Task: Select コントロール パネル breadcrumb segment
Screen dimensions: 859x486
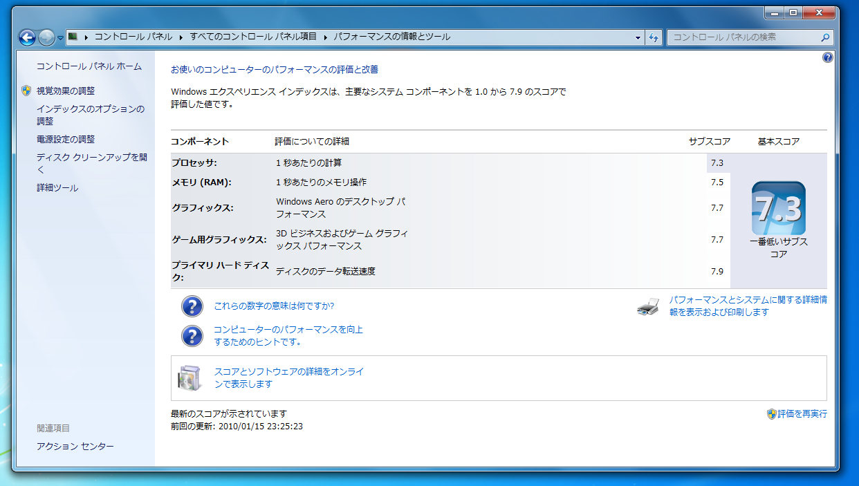Action: (x=133, y=37)
